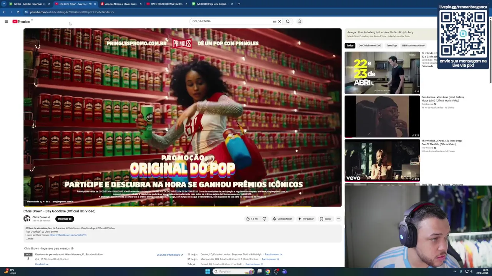Share the video via Compartilhar
Image resolution: width=492 pixels, height=276 pixels.
[x=282, y=219]
